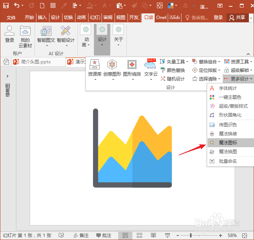
Task: Open 我的云素材 cloud materials
Action: coord(25,37)
